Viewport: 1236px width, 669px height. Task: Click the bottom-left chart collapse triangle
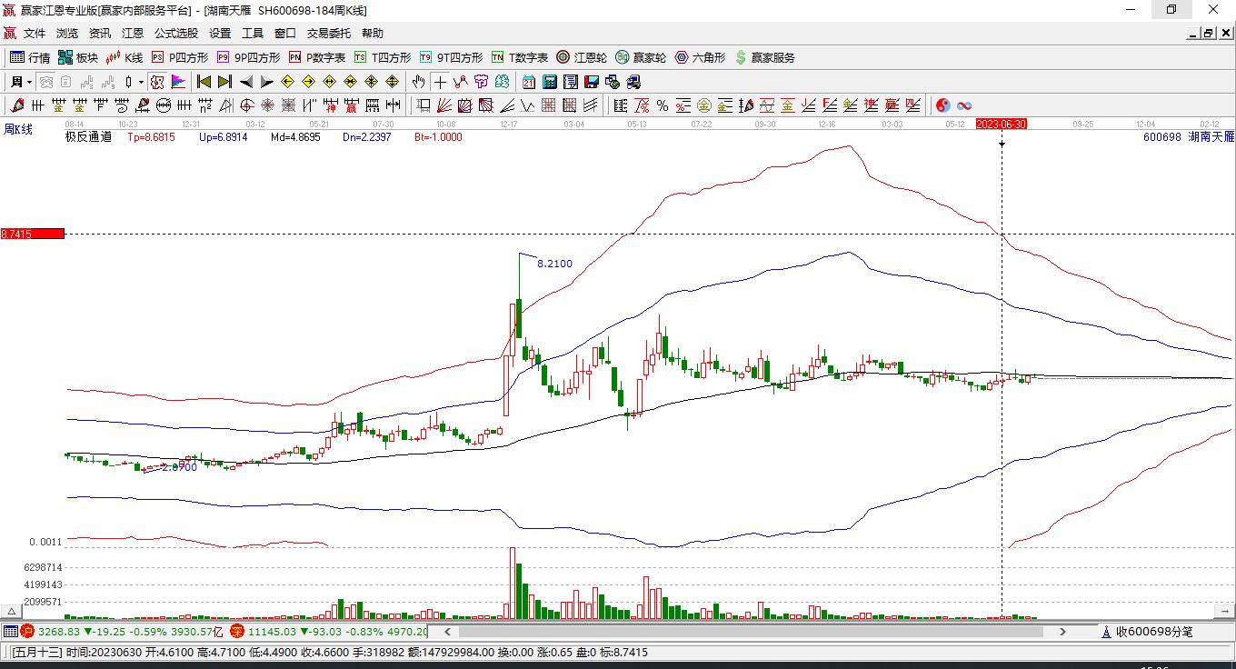pyautogui.click(x=12, y=612)
